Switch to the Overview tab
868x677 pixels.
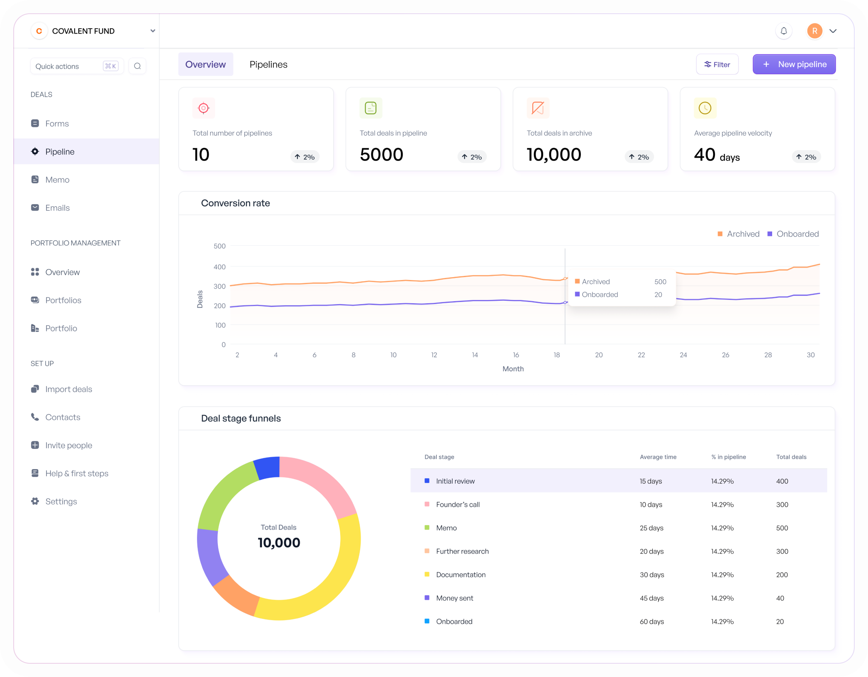click(205, 64)
